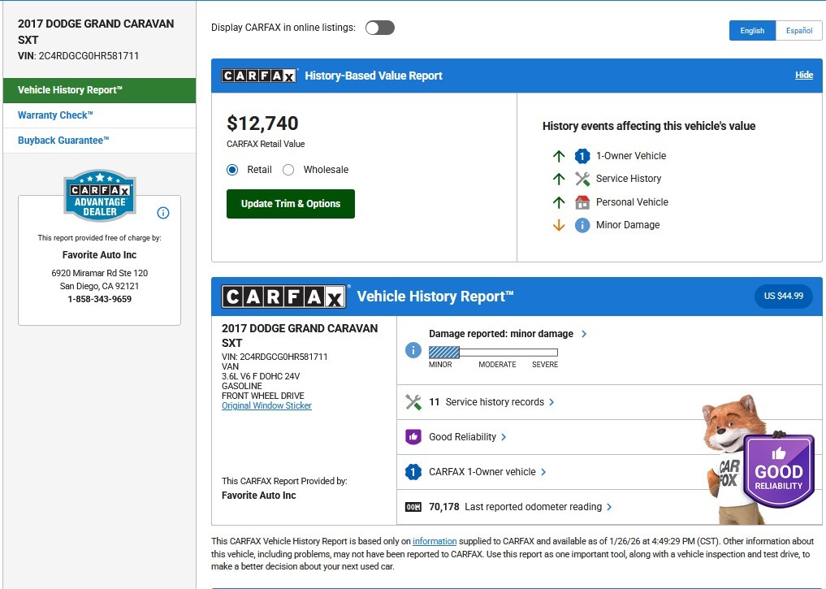Click the wrench icon next to Service History

coord(582,179)
